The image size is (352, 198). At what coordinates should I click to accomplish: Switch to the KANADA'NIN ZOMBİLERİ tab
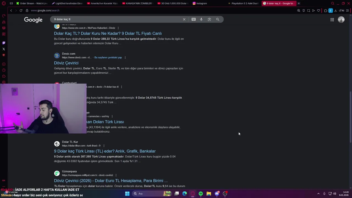point(138,3)
